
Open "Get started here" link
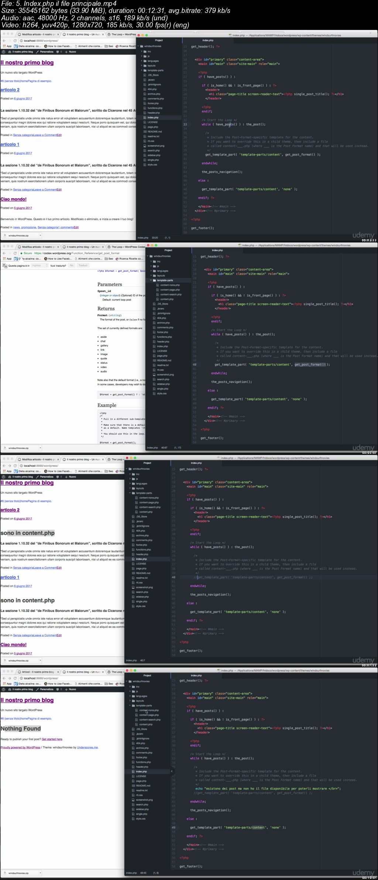[52, 739]
